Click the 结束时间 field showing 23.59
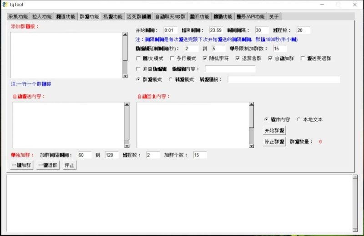 (216, 30)
